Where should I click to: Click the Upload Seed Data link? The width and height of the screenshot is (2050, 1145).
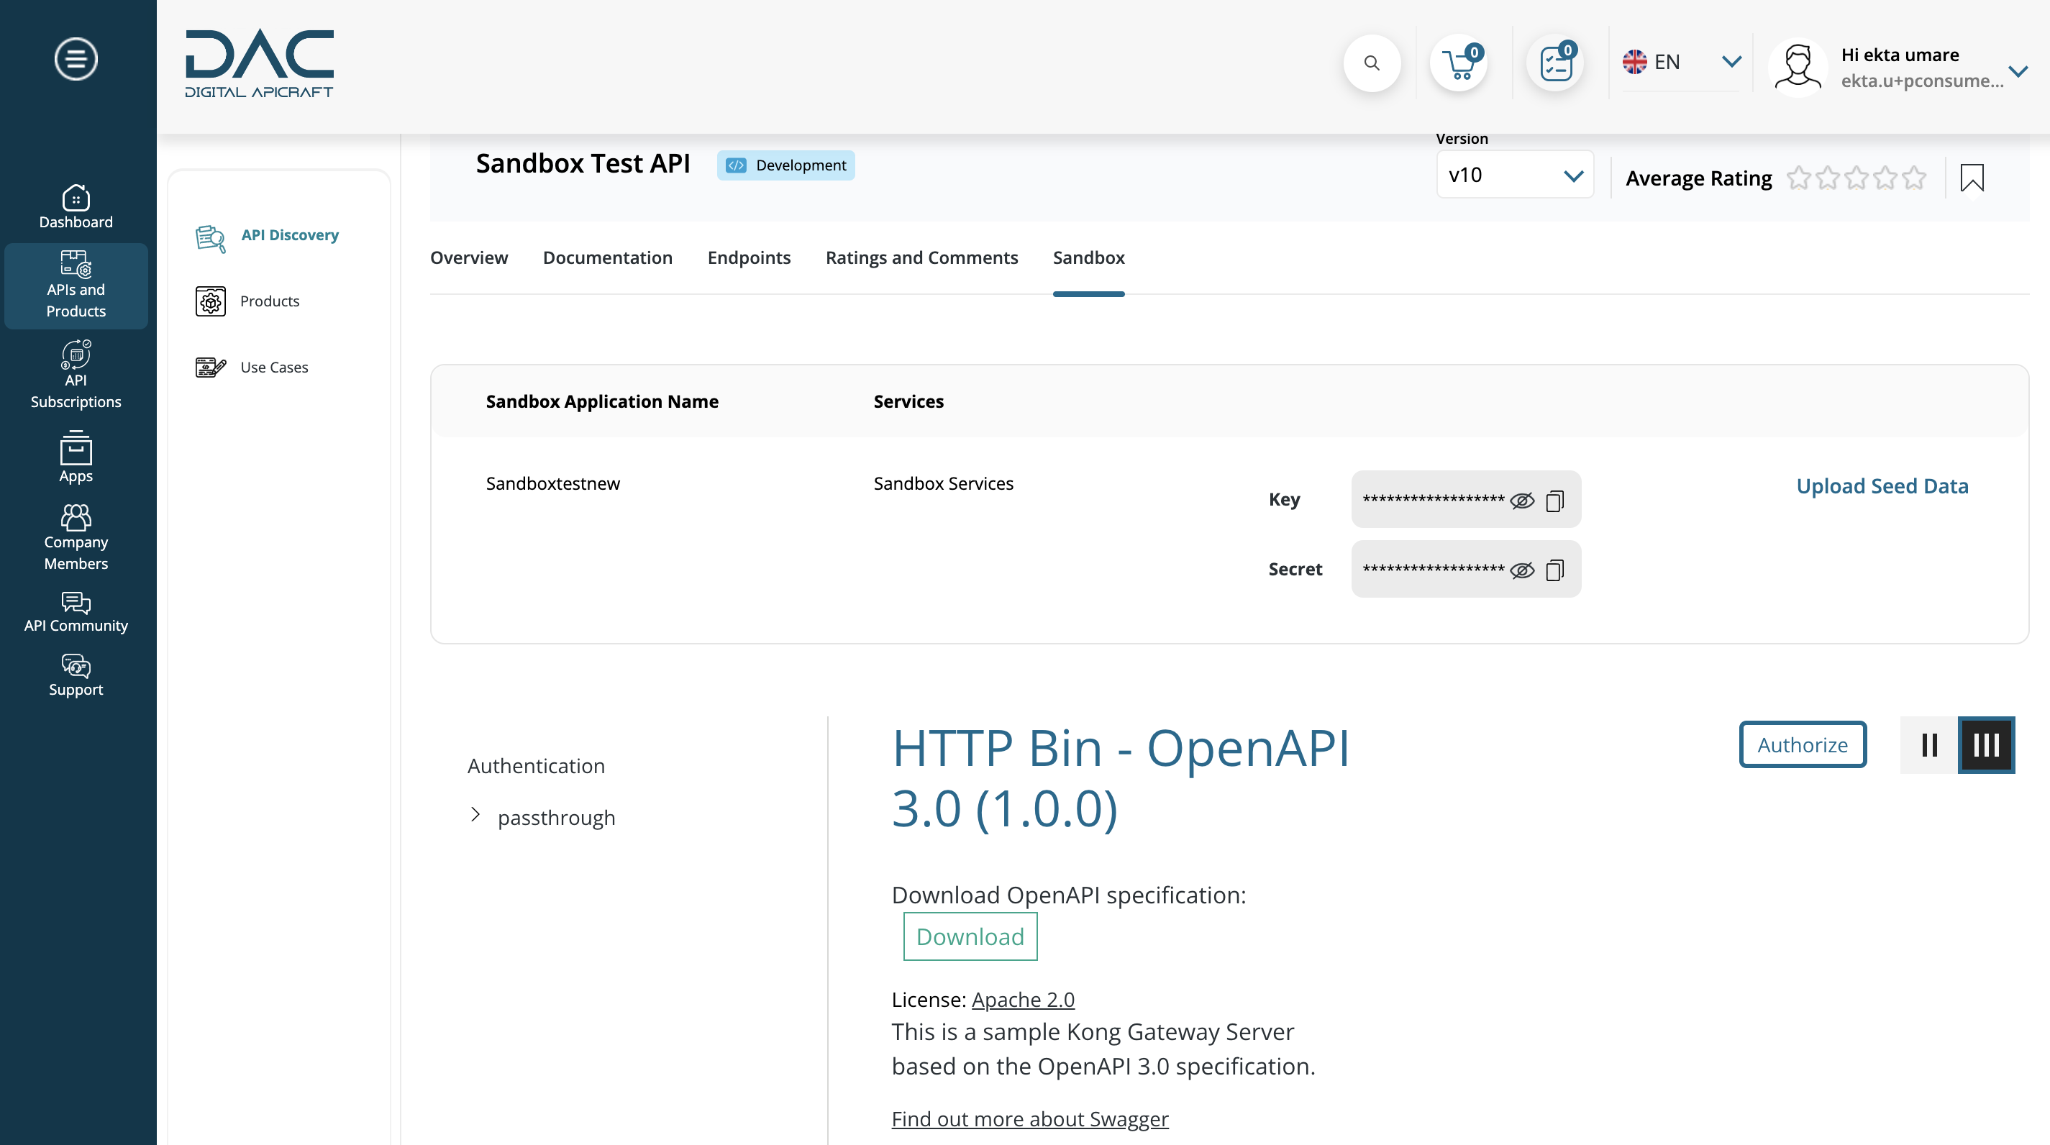pyautogui.click(x=1882, y=485)
